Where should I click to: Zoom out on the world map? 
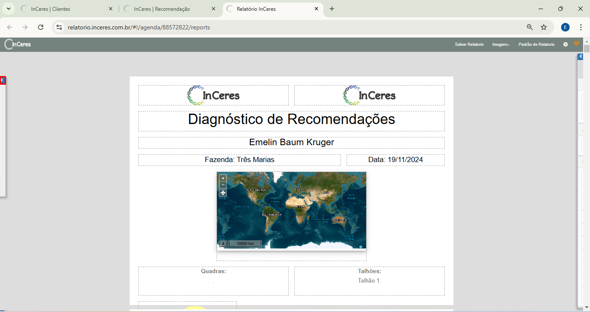(223, 185)
